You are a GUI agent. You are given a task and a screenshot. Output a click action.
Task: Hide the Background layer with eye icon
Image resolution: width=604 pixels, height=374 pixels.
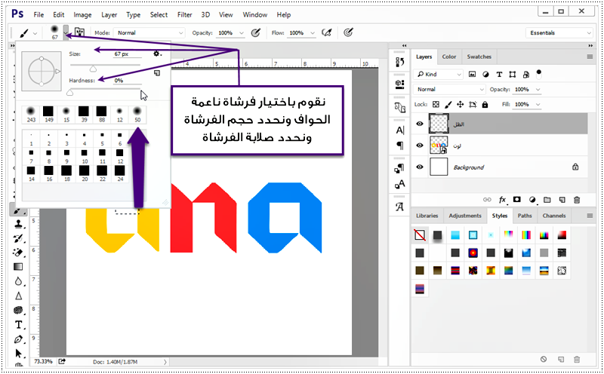point(420,167)
